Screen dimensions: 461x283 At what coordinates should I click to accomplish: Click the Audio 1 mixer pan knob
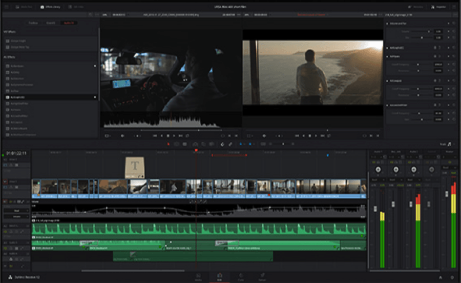pos(378,170)
